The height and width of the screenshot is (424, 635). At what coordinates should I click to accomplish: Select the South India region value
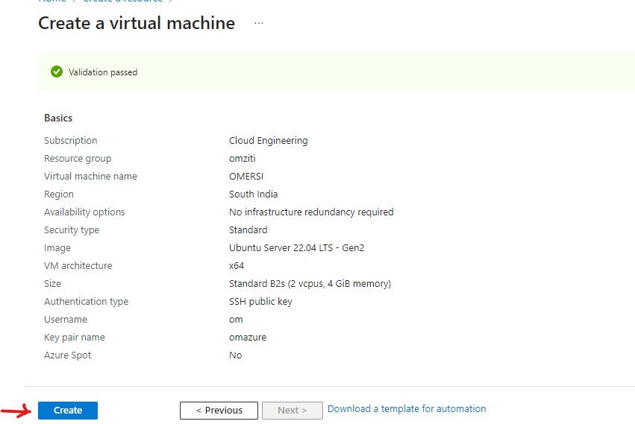click(253, 194)
